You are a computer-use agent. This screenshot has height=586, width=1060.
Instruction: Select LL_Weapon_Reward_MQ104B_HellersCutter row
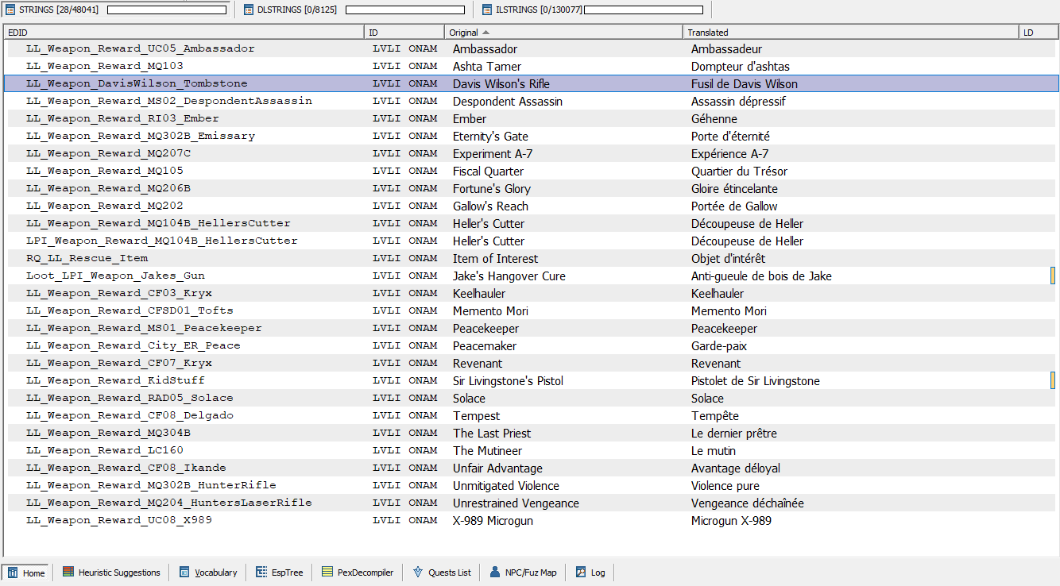(531, 223)
